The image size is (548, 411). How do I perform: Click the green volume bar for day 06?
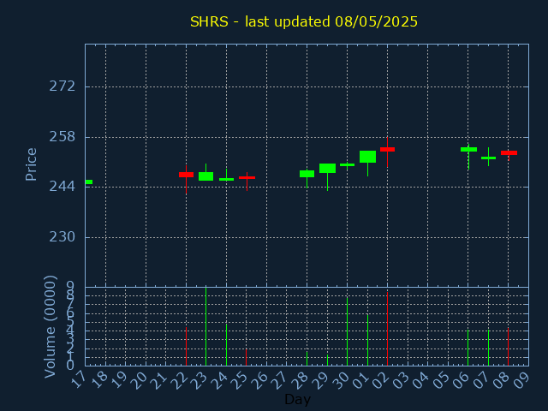click(468, 348)
